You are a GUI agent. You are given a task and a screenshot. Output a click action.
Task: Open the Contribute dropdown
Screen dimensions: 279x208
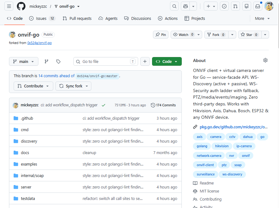point(33,86)
